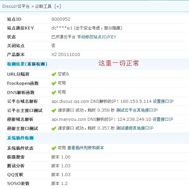Viewport: 189px width, 189px height.
Task: Click the 漫游域名解析 label
Action: (x=20, y=119)
